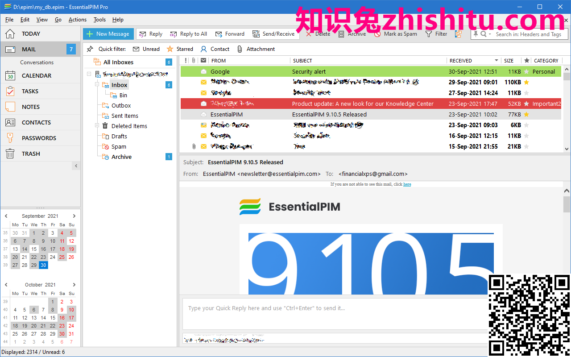Click the Archive toolbar button
This screenshot has width=571, height=357.
tap(352, 34)
